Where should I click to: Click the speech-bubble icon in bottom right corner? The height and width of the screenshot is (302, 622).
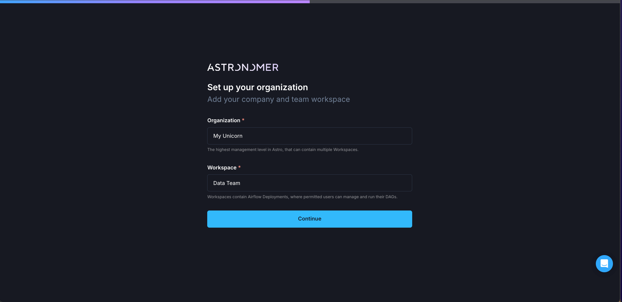[x=604, y=264]
